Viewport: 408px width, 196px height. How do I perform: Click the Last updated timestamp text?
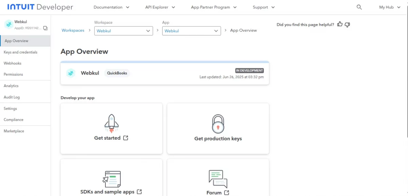point(232,77)
